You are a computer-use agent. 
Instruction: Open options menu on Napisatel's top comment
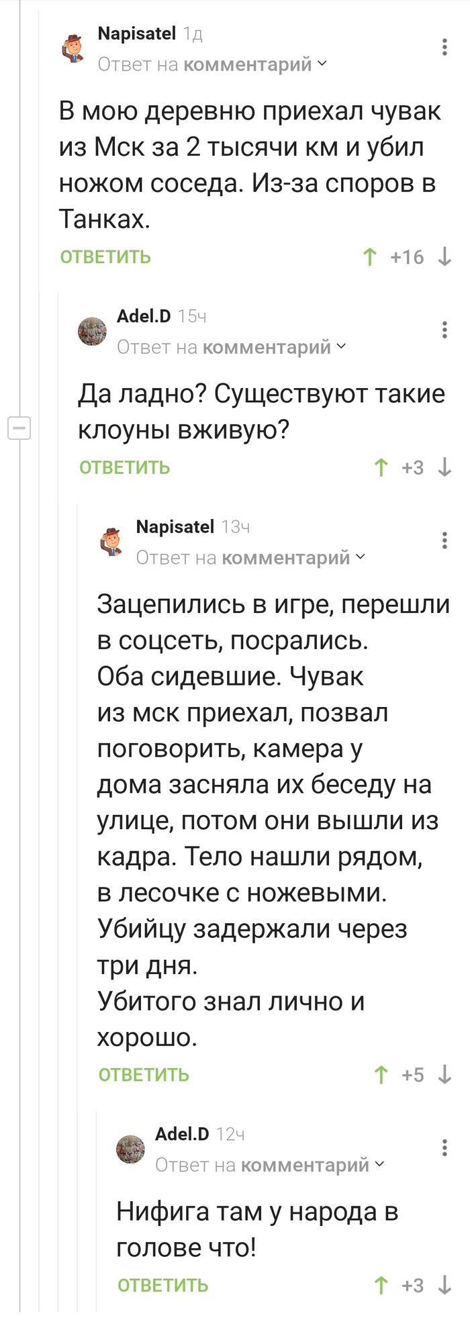443,48
